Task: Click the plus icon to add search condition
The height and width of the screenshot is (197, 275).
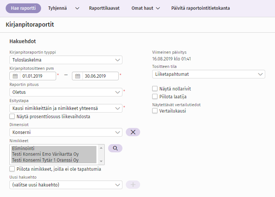Action: click(x=133, y=185)
